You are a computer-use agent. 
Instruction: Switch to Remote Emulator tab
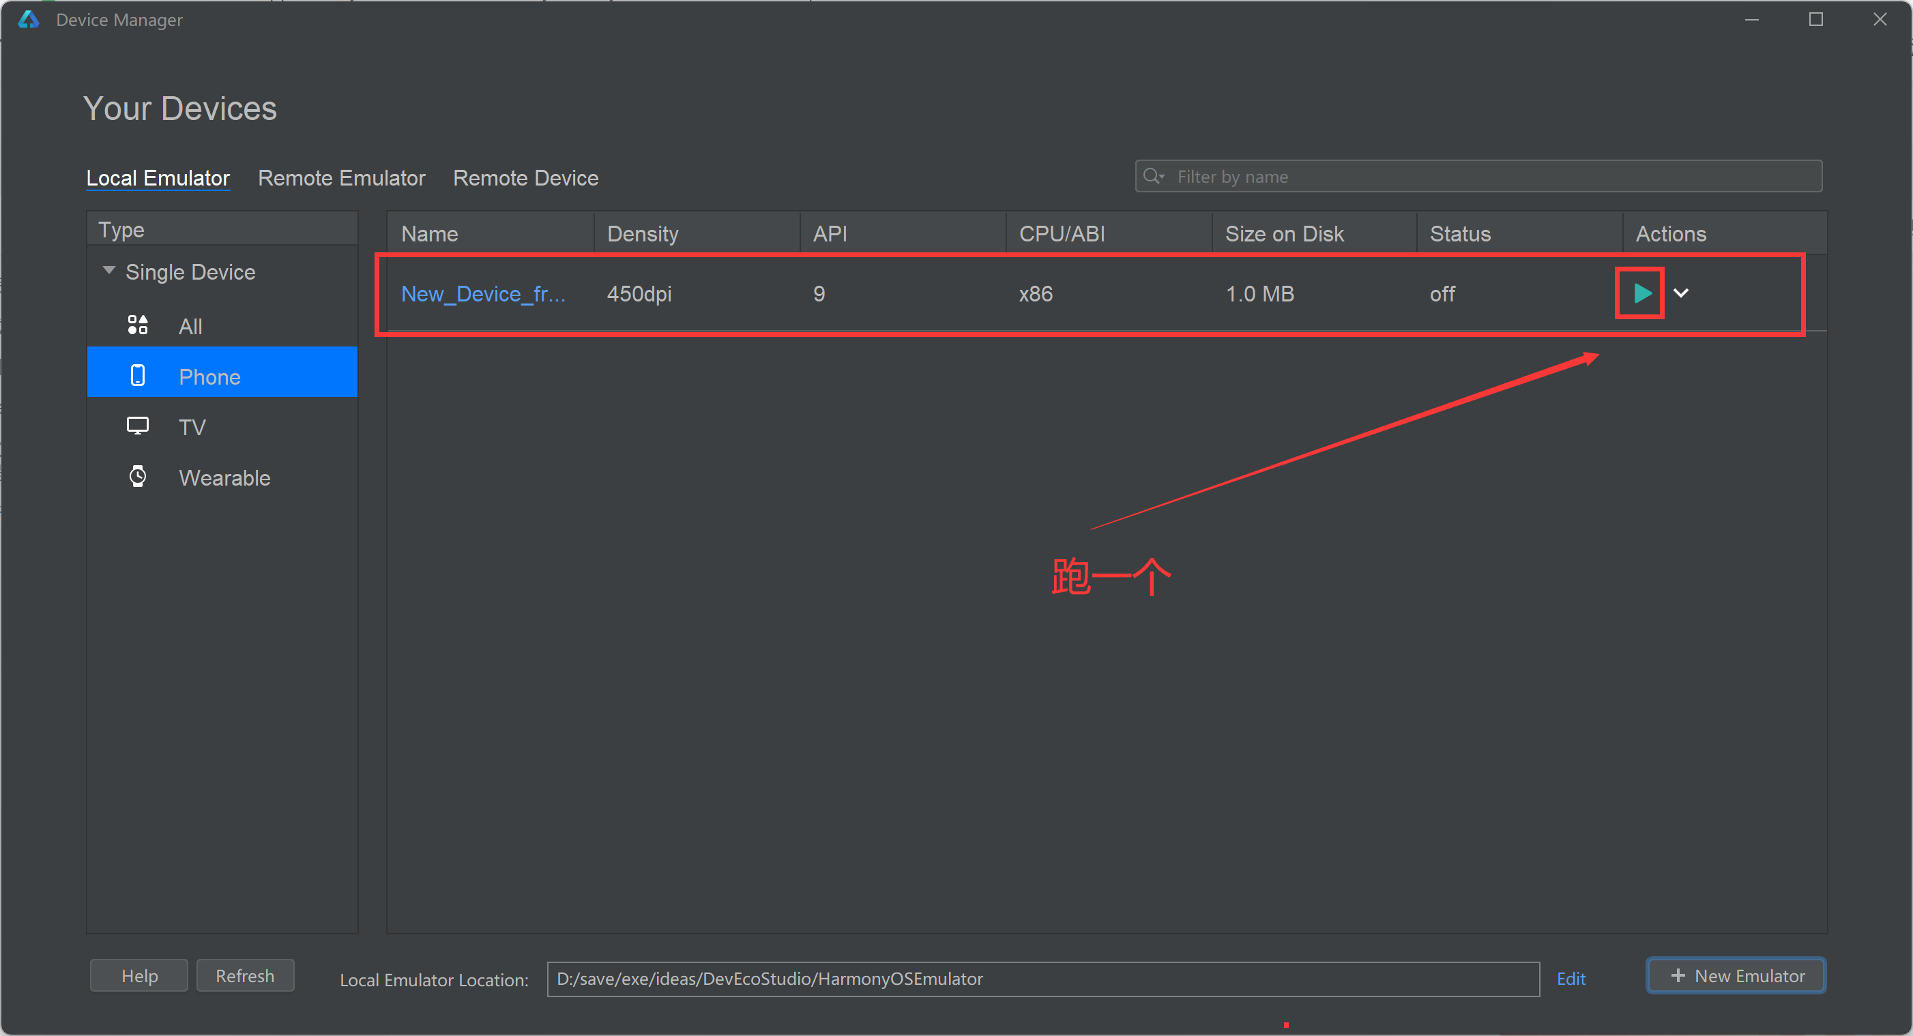(341, 178)
